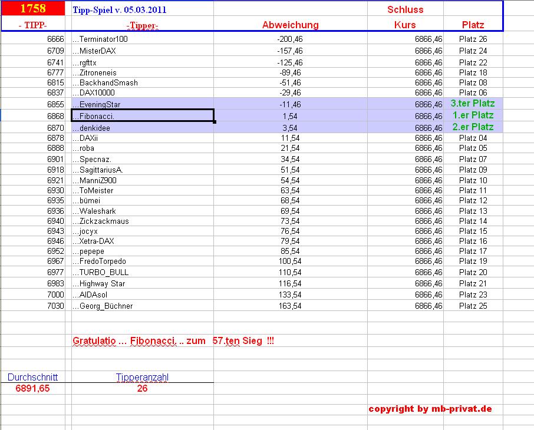Select the '...TURBO_BULL' cell
This screenshot has height=430, width=534.
pyautogui.click(x=143, y=272)
